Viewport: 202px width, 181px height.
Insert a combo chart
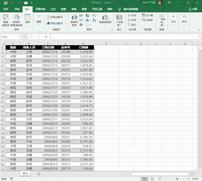[95, 20]
